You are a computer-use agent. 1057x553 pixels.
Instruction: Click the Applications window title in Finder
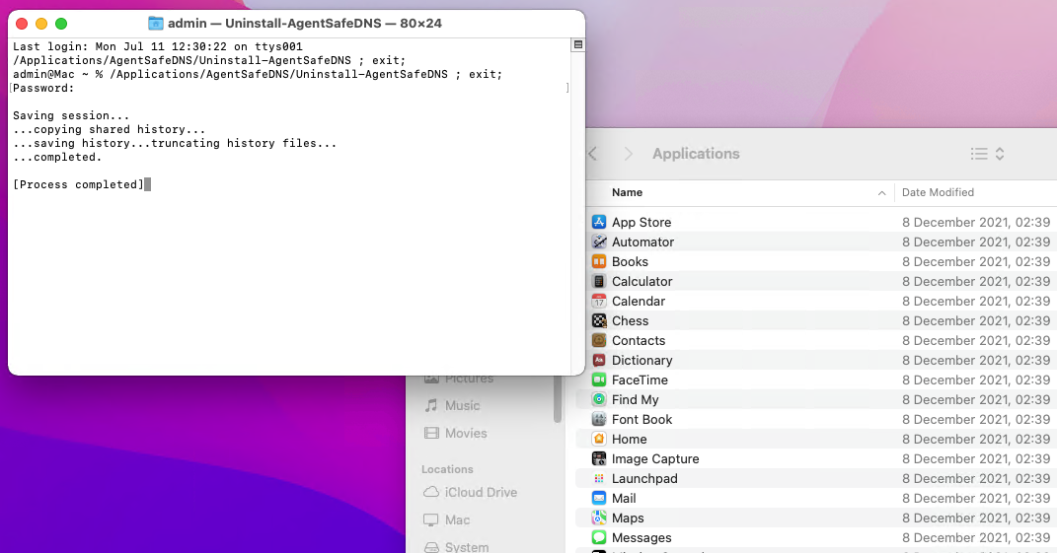click(696, 154)
